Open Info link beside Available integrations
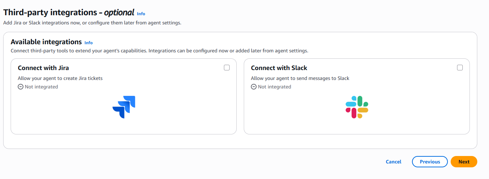 tap(89, 43)
